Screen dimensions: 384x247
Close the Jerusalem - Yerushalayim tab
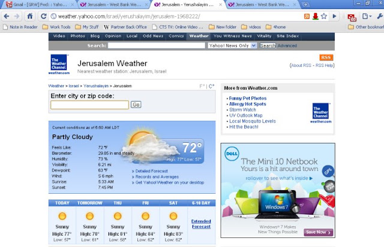(220, 4)
